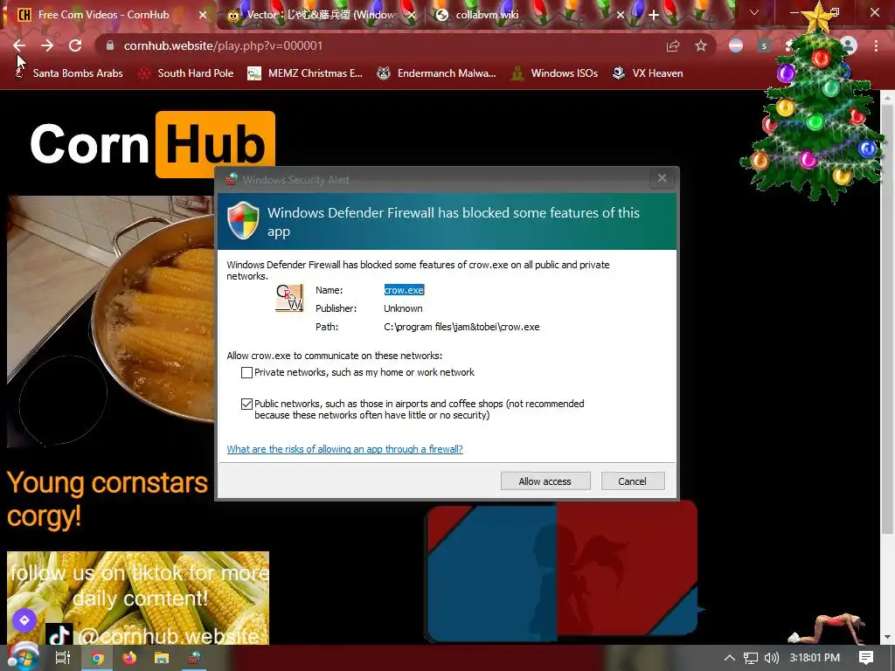The image size is (895, 671).
Task: Show hidden tray icons chevron
Action: click(x=729, y=658)
